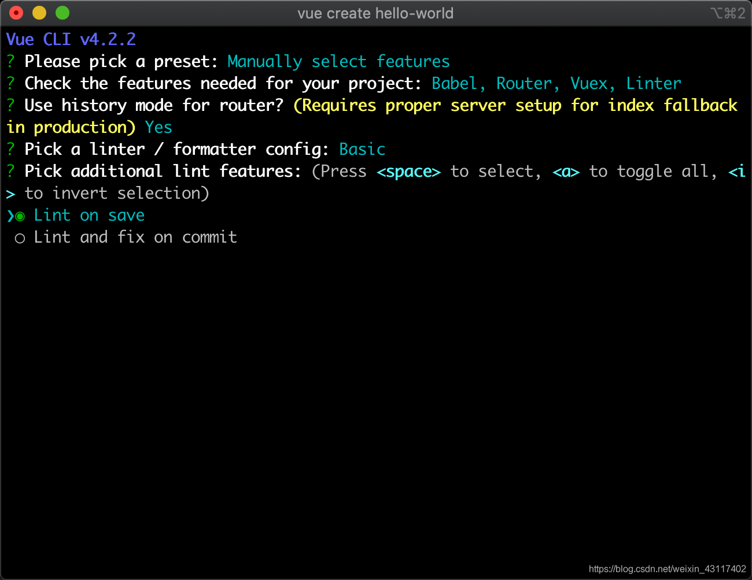Click the green arrow cursor beside Lint on save
The height and width of the screenshot is (580, 752).
(x=10, y=216)
